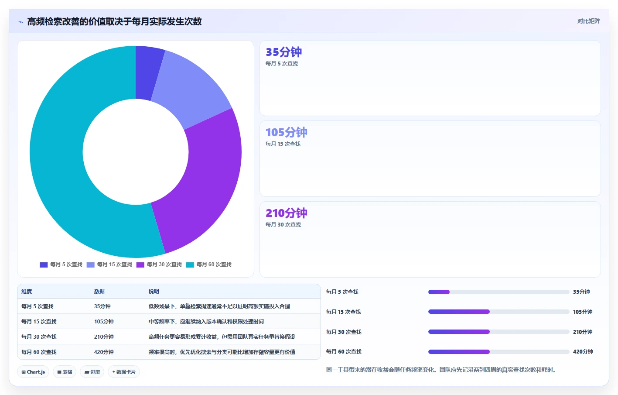This screenshot has height=395, width=618.
Task: Click the 进度 tag chip
Action: click(92, 372)
